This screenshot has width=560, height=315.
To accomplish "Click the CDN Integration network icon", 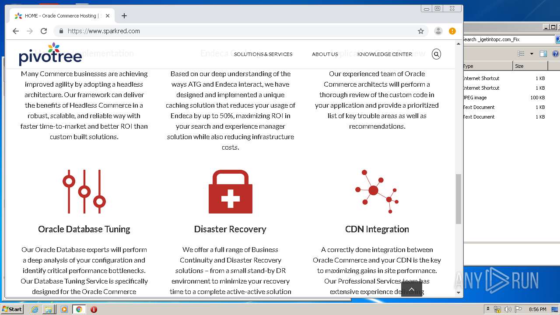I will (377, 192).
